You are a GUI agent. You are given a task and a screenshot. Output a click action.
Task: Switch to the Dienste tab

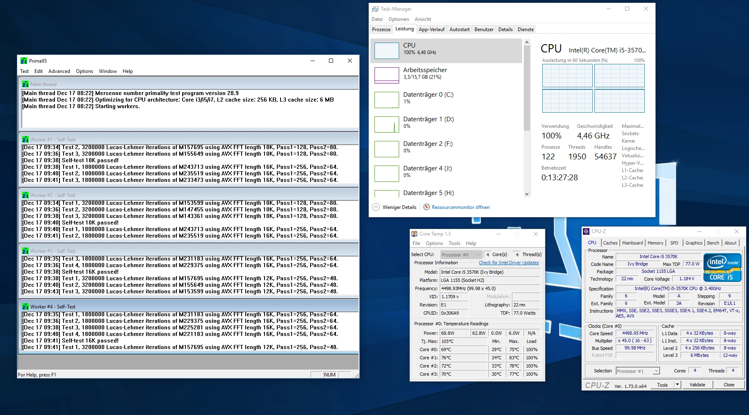[525, 29]
